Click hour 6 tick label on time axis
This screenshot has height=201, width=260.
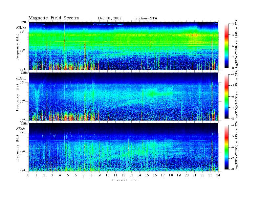pyautogui.click(x=76, y=175)
